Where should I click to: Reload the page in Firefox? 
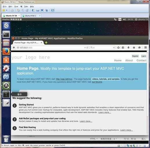click(x=87, y=48)
